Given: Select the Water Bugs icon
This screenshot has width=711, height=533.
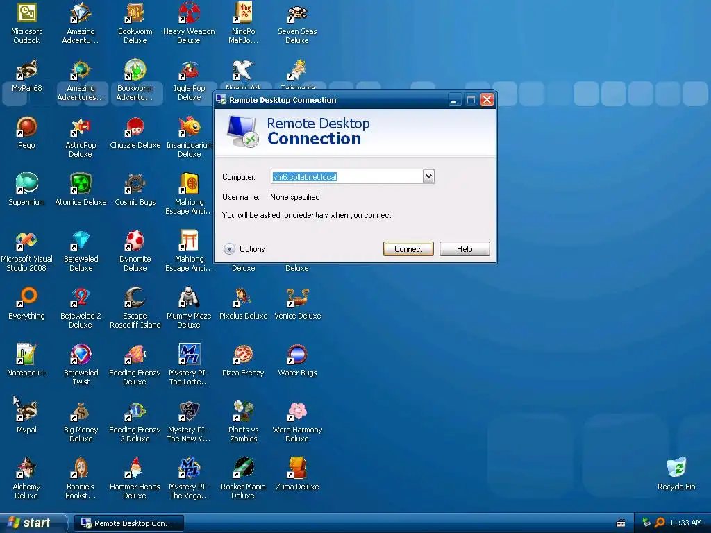Looking at the screenshot, I should (297, 355).
